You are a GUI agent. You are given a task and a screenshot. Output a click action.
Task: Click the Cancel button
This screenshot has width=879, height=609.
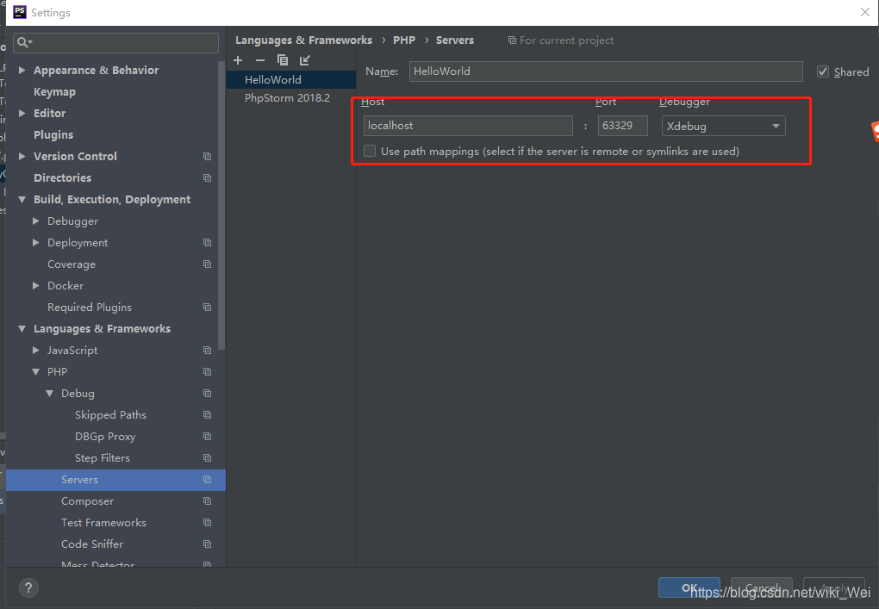(761, 587)
